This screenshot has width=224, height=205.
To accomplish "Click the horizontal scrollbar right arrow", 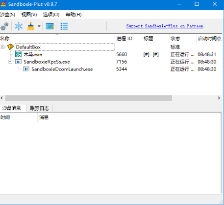I will [x=219, y=98].
